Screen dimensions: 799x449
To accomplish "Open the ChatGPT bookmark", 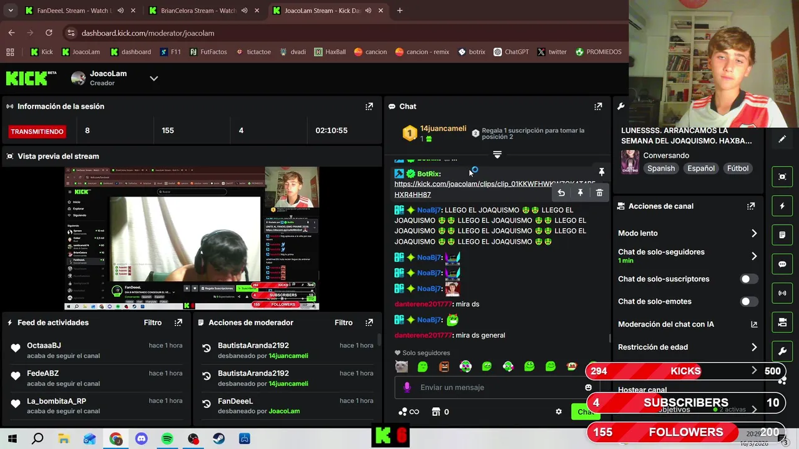I will (511, 52).
